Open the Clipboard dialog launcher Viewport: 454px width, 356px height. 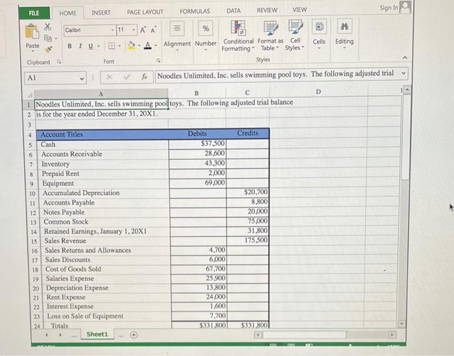pyautogui.click(x=59, y=61)
